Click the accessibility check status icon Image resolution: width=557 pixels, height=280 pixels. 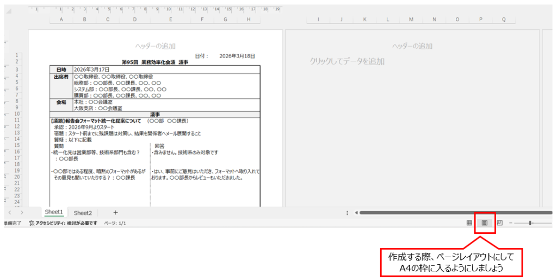pos(32,223)
